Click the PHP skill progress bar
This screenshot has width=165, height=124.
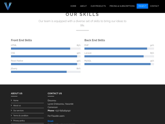pyautogui.click(x=119, y=48)
